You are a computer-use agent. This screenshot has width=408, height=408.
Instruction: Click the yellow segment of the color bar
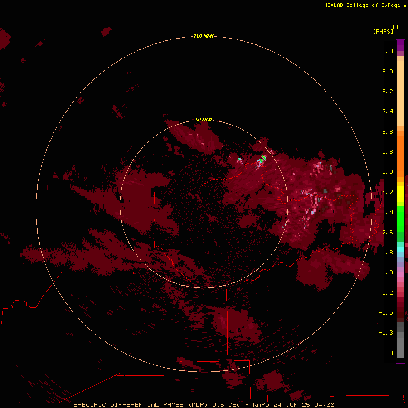coord(400,194)
